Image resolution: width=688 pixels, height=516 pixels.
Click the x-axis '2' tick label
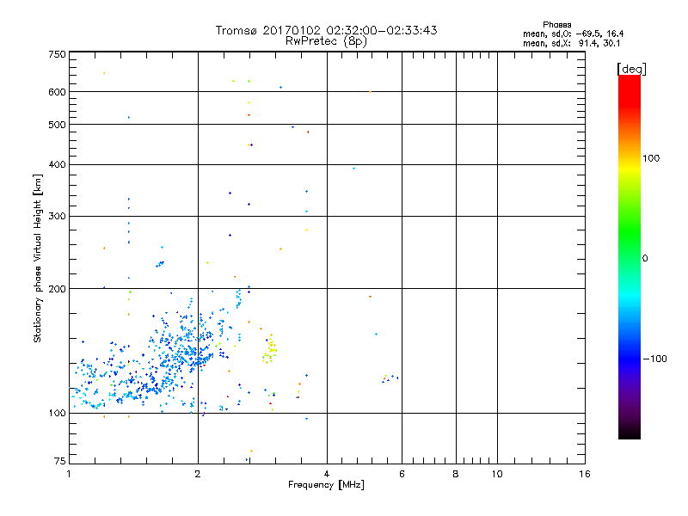(198, 474)
